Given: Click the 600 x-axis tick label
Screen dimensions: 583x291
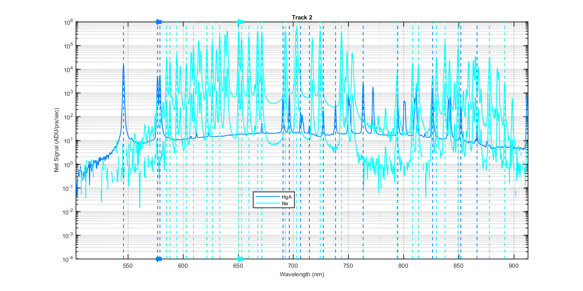Looking at the screenshot, I should point(183,265).
